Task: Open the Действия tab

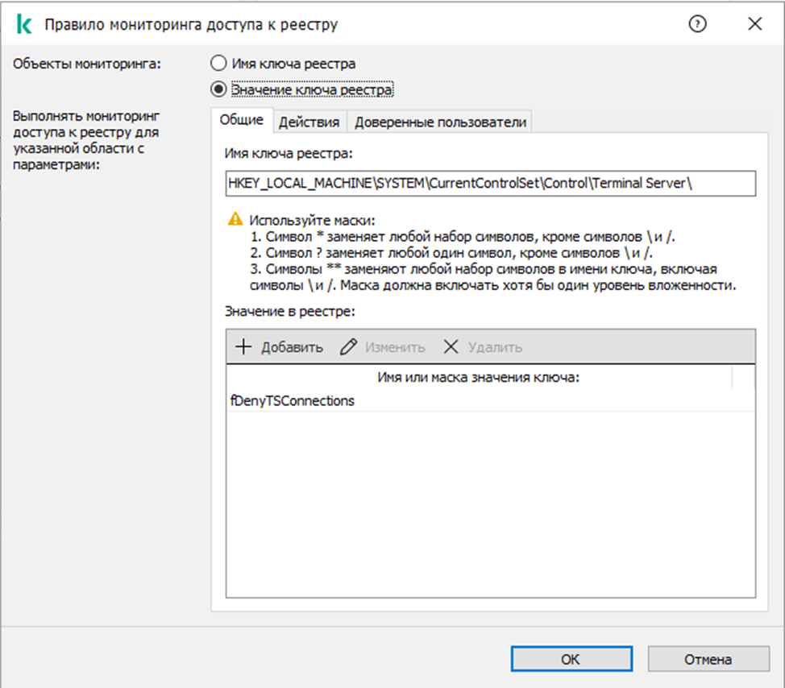Action: coord(310,122)
